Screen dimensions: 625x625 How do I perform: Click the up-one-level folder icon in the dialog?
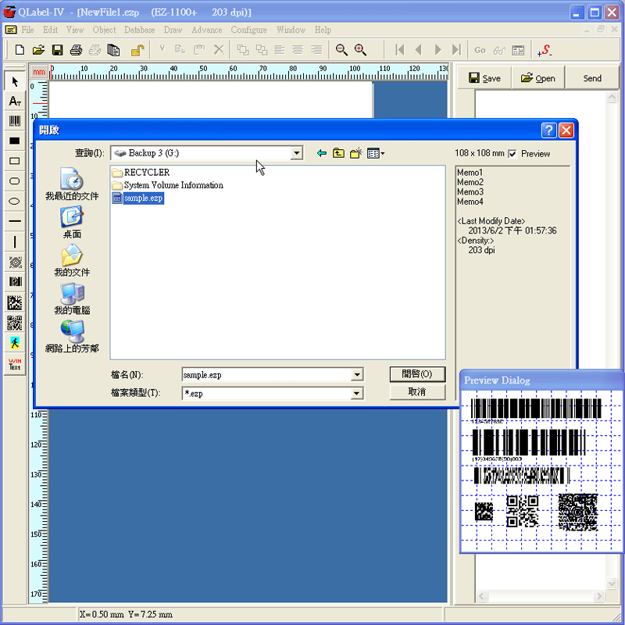[337, 153]
